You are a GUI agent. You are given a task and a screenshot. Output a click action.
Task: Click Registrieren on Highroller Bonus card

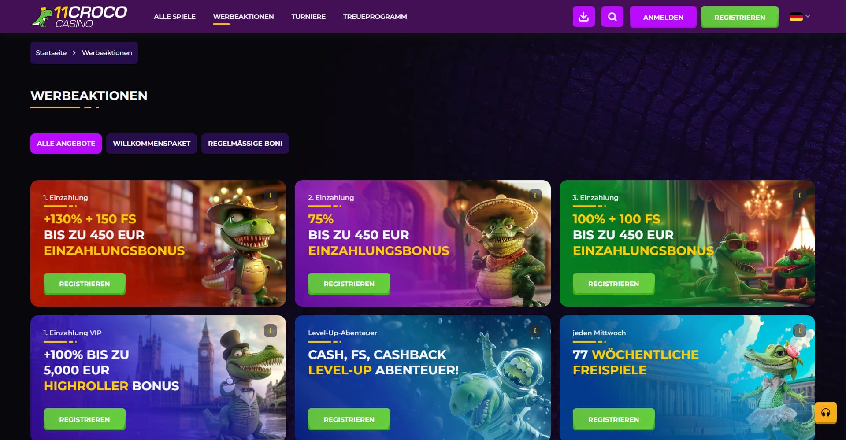[x=85, y=419]
